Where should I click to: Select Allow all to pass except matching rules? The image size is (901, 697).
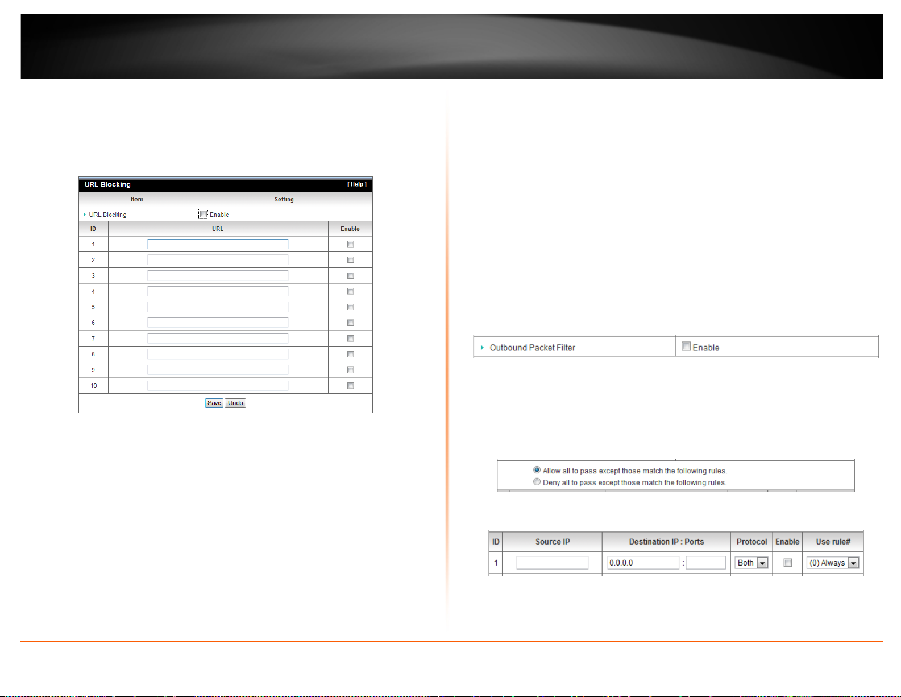[537, 470]
